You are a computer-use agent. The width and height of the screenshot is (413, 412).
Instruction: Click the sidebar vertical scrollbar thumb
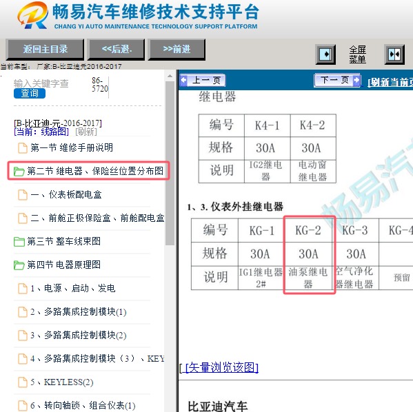(x=170, y=163)
